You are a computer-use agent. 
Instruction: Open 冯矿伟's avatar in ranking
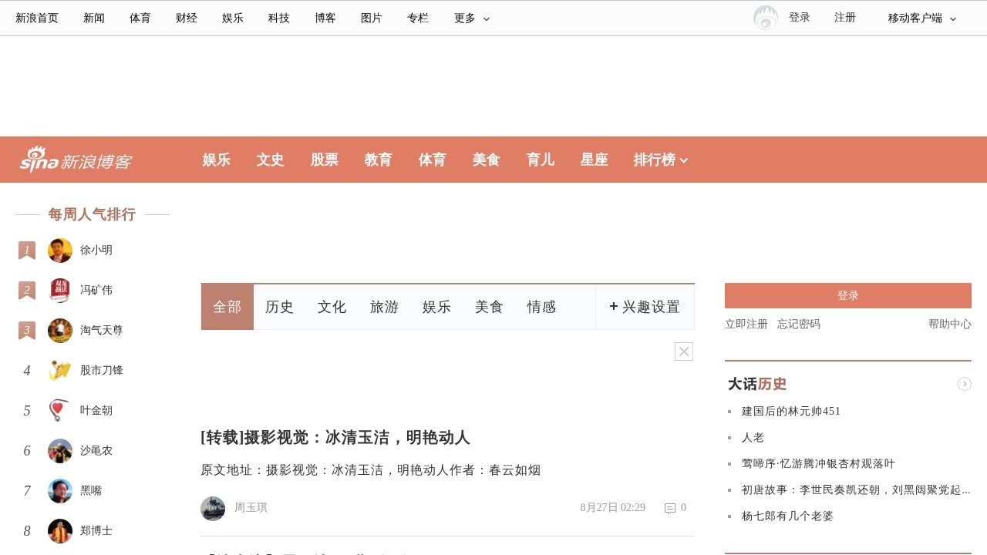60,291
